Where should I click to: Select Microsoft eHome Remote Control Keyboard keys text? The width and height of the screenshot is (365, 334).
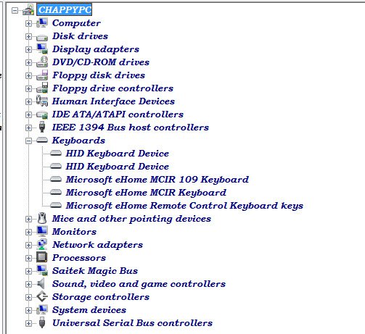[184, 206]
